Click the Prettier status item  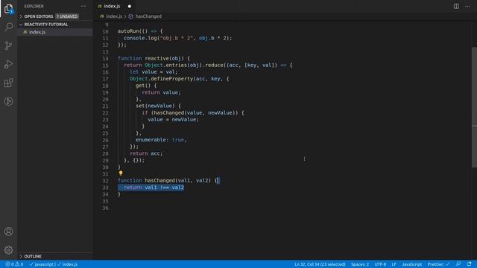438,264
